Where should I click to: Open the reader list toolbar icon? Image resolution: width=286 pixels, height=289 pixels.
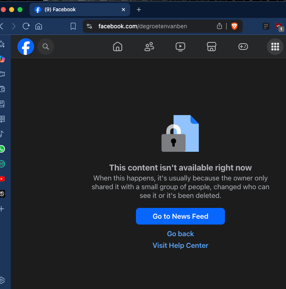(266, 26)
